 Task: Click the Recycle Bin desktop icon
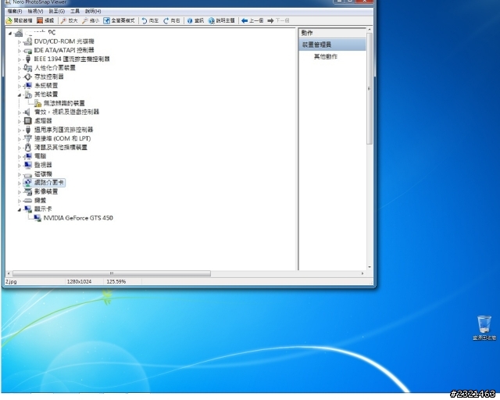coord(484,327)
